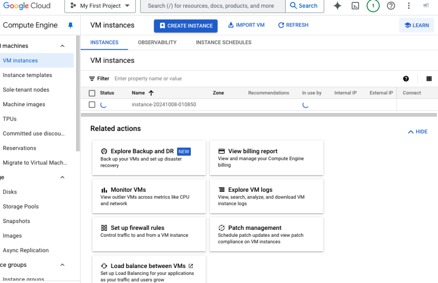Image resolution: width=438 pixels, height=283 pixels.
Task: Open column display options icon
Action: tap(429, 79)
